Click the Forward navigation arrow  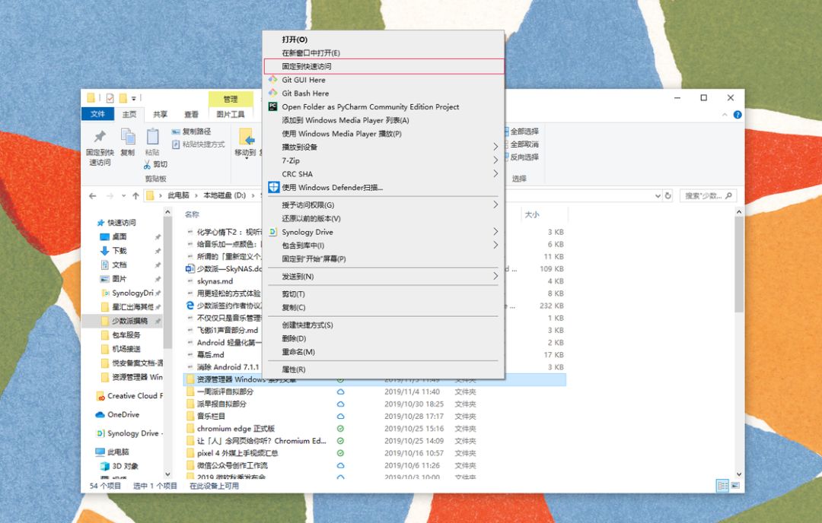(110, 196)
